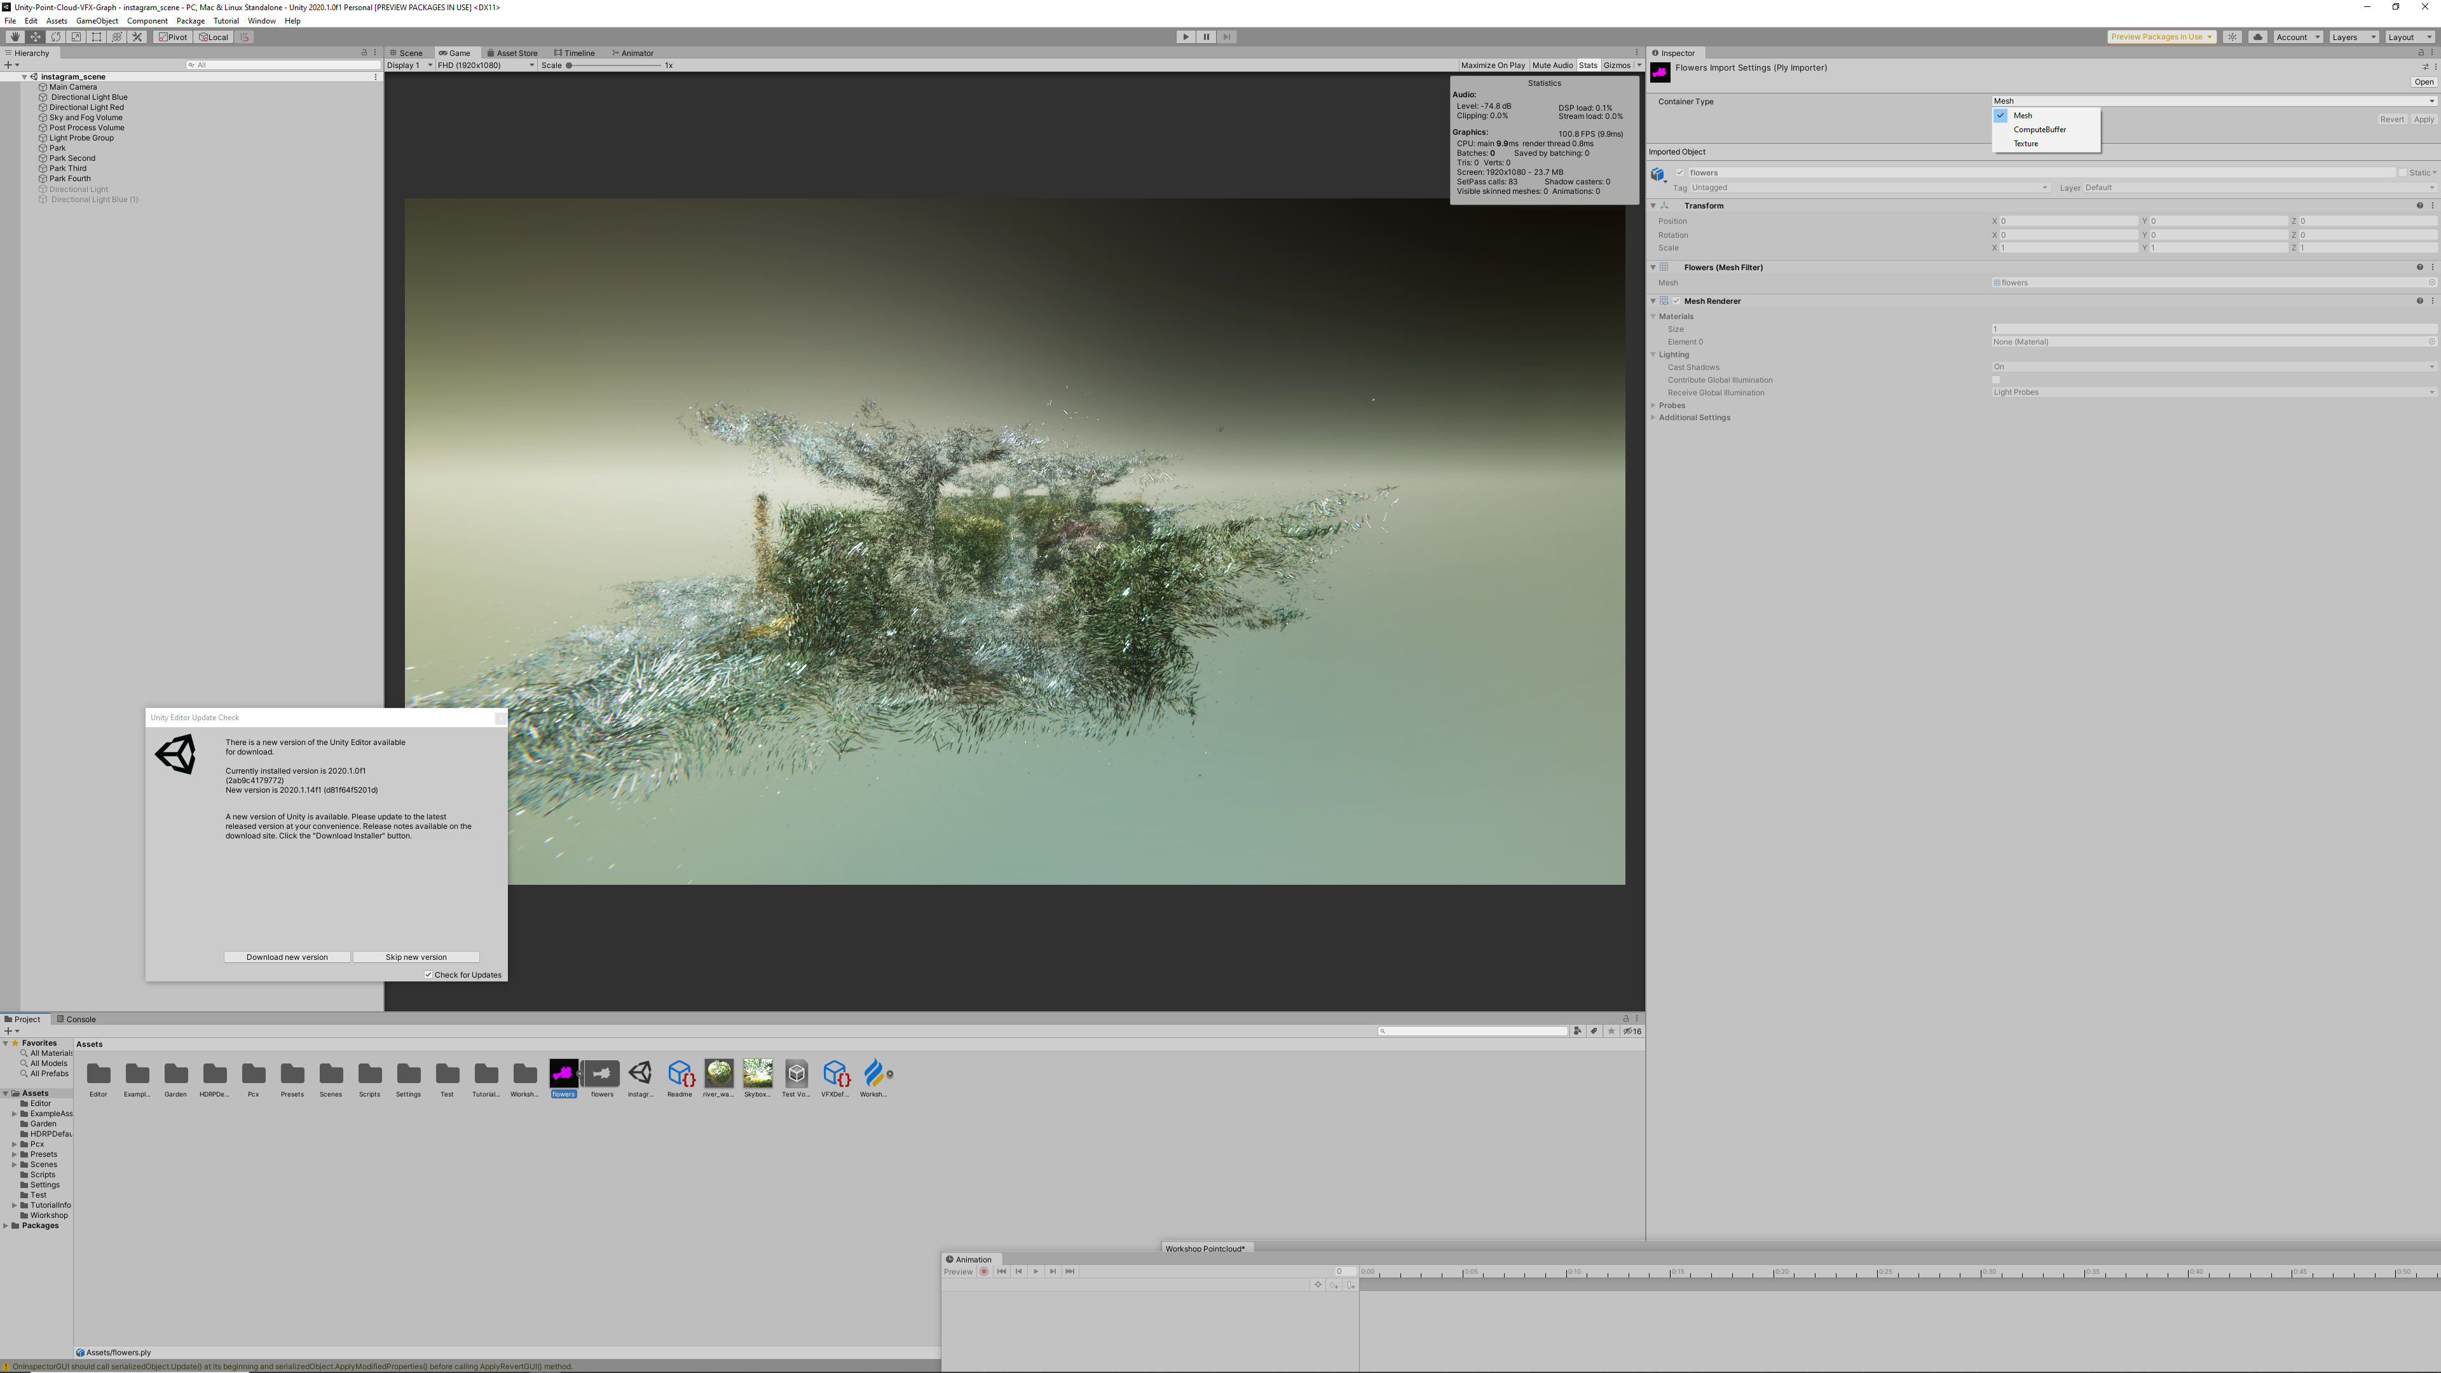Add animation event
The image size is (2441, 1373).
1350,1285
